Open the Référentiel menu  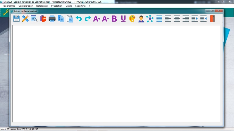[42, 6]
